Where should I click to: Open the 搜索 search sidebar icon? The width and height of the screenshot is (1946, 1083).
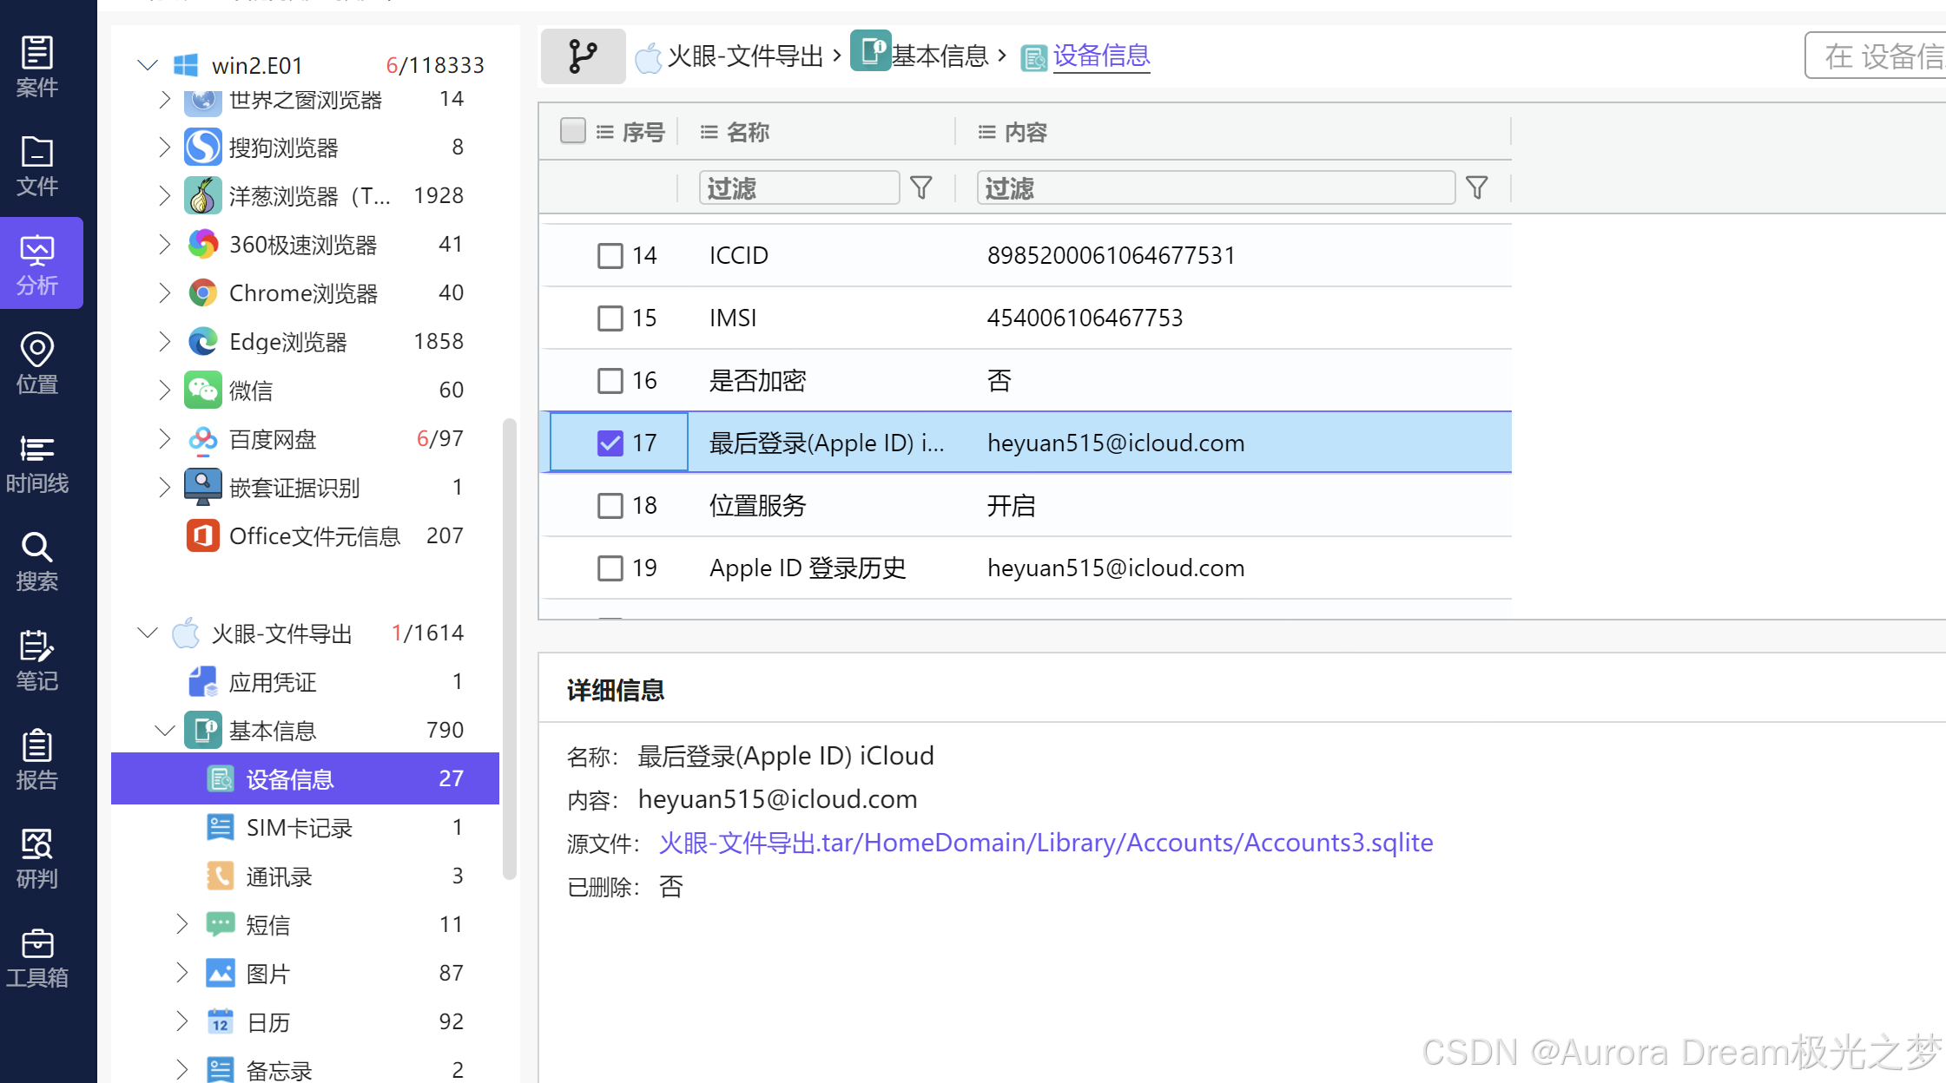pyautogui.click(x=36, y=561)
